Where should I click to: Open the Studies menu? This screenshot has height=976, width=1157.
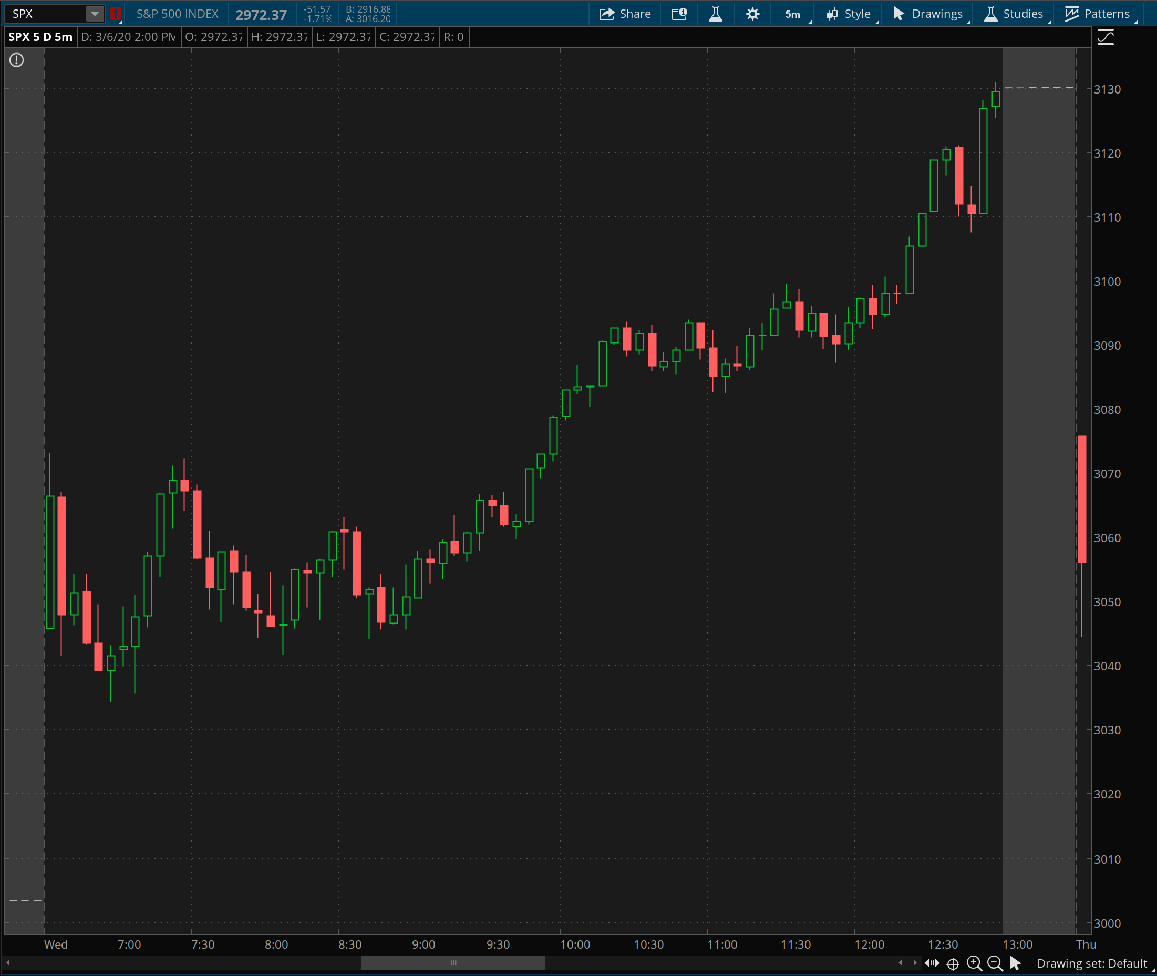pos(1014,14)
